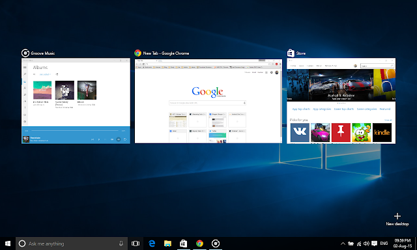Add a New desktop
Viewport: 417px width, 250px height.
click(x=397, y=219)
